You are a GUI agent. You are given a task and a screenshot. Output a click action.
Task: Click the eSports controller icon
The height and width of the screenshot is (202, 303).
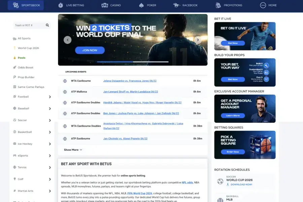click(14, 156)
